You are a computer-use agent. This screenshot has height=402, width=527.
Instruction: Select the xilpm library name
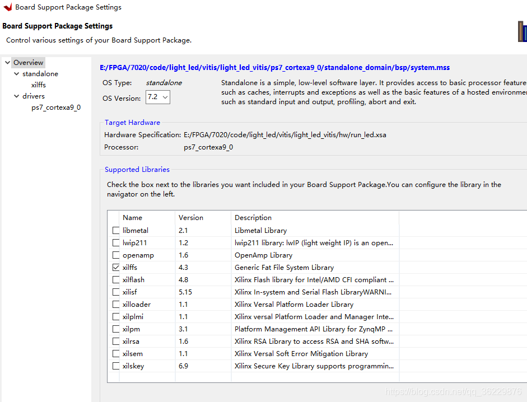click(x=131, y=329)
